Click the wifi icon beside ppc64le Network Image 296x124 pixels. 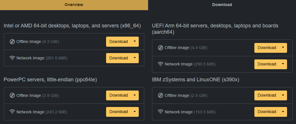12,112
